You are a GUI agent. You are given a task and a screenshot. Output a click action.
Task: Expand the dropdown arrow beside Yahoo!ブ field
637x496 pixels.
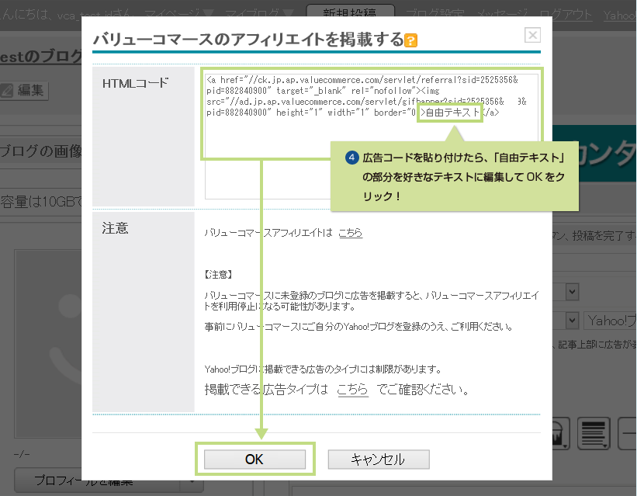pos(572,321)
